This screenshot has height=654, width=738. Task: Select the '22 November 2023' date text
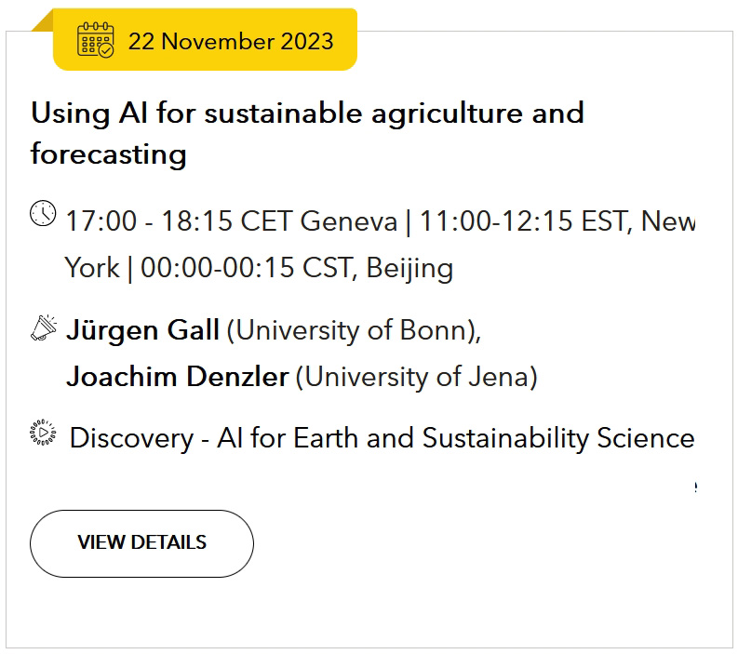click(x=231, y=41)
